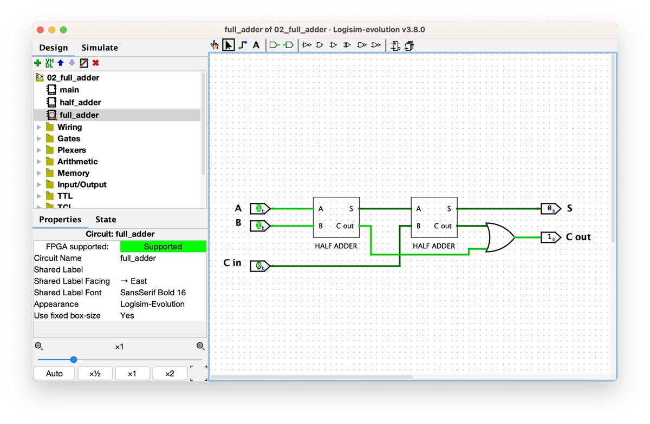
Task: Open the Shared Label Facing East dropdown
Action: [163, 281]
